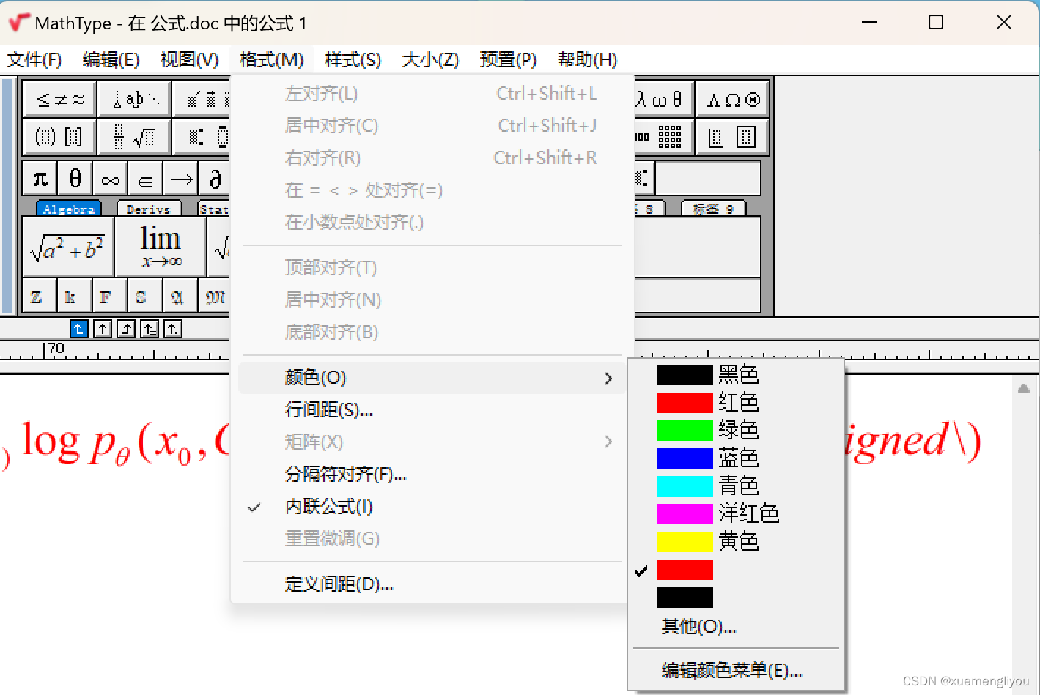
Task: Open the fence templates palette with parentheses
Action: pyautogui.click(x=60, y=137)
